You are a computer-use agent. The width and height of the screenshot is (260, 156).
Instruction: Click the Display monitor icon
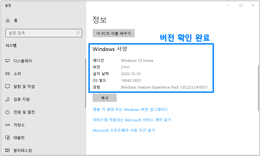(7, 61)
